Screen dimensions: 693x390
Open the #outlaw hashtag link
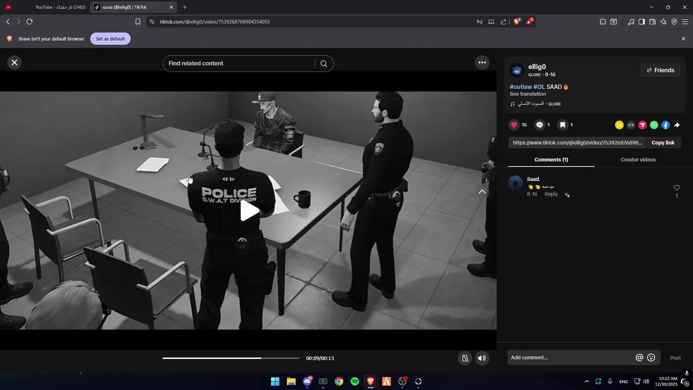point(521,87)
